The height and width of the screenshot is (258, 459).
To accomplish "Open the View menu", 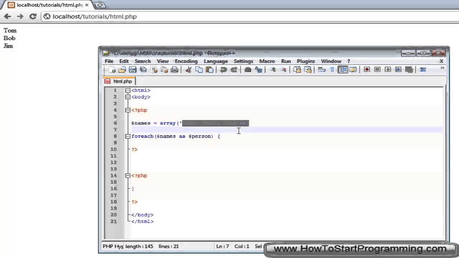I will (x=163, y=61).
